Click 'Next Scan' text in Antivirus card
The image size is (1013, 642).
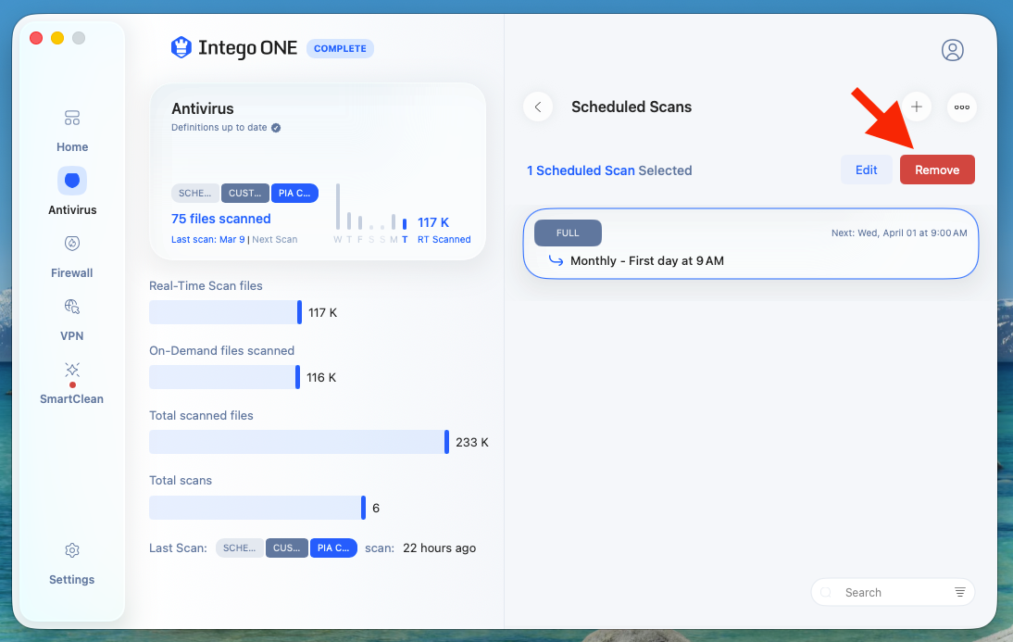[275, 239]
